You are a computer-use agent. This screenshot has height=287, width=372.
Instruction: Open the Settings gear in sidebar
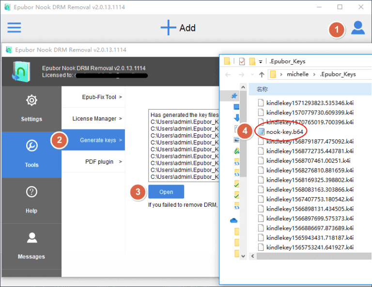click(31, 100)
